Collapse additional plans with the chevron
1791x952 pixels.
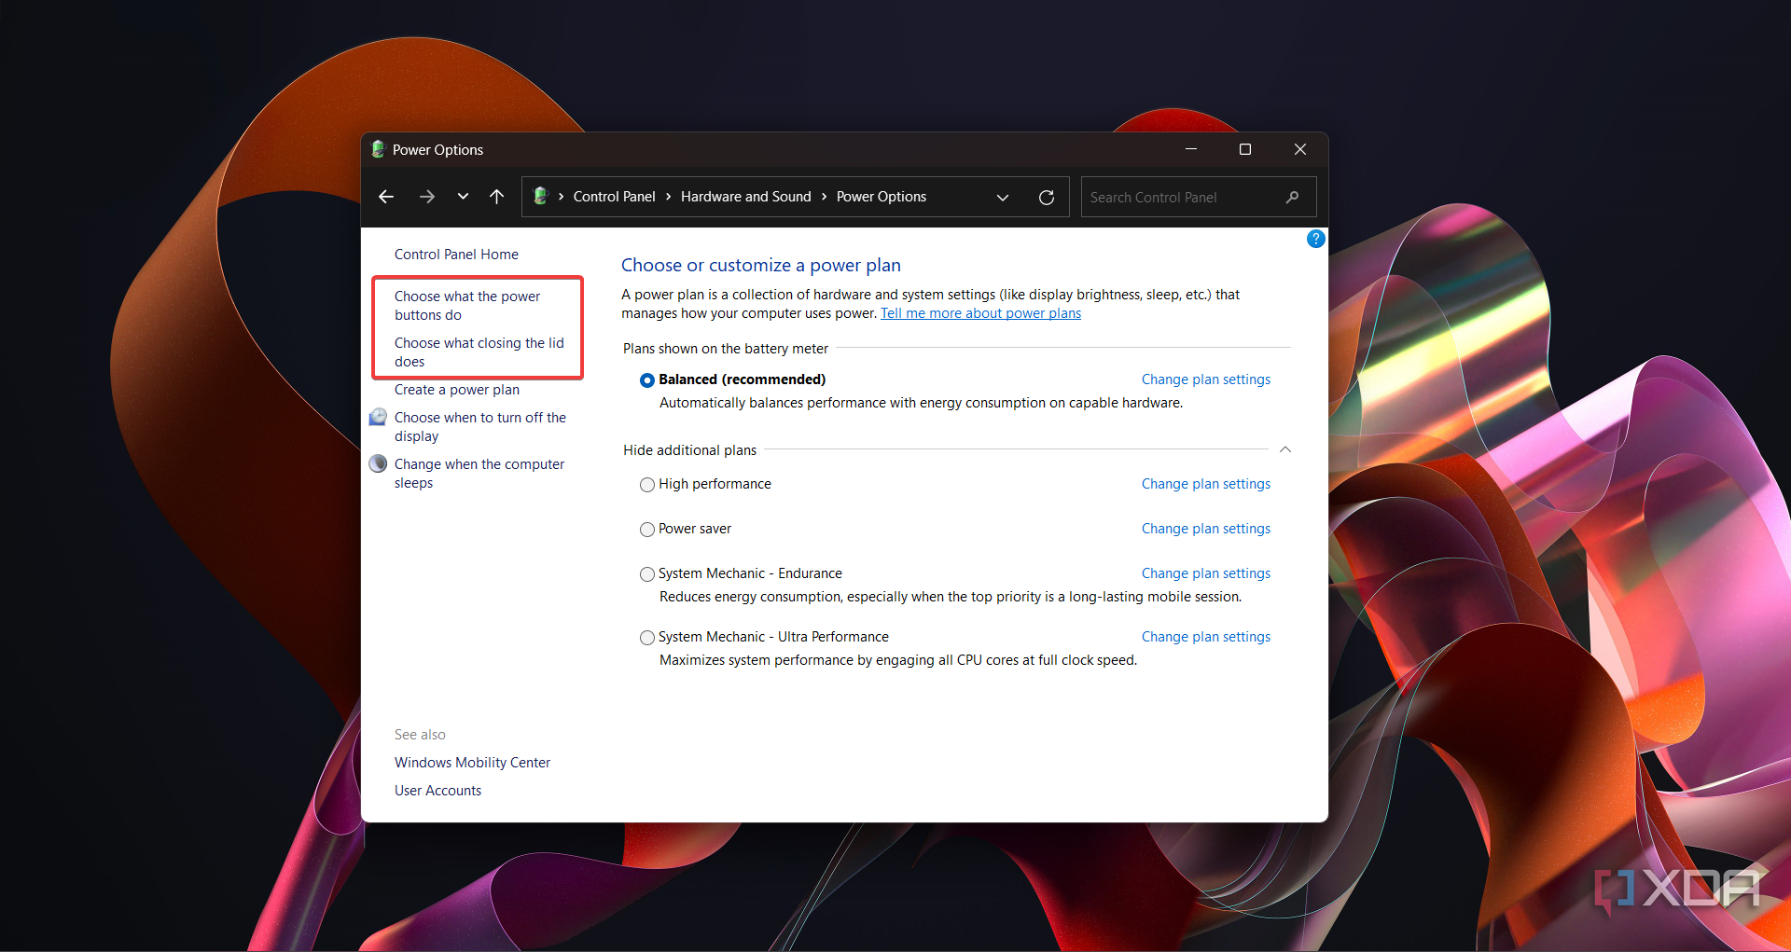[1284, 449]
